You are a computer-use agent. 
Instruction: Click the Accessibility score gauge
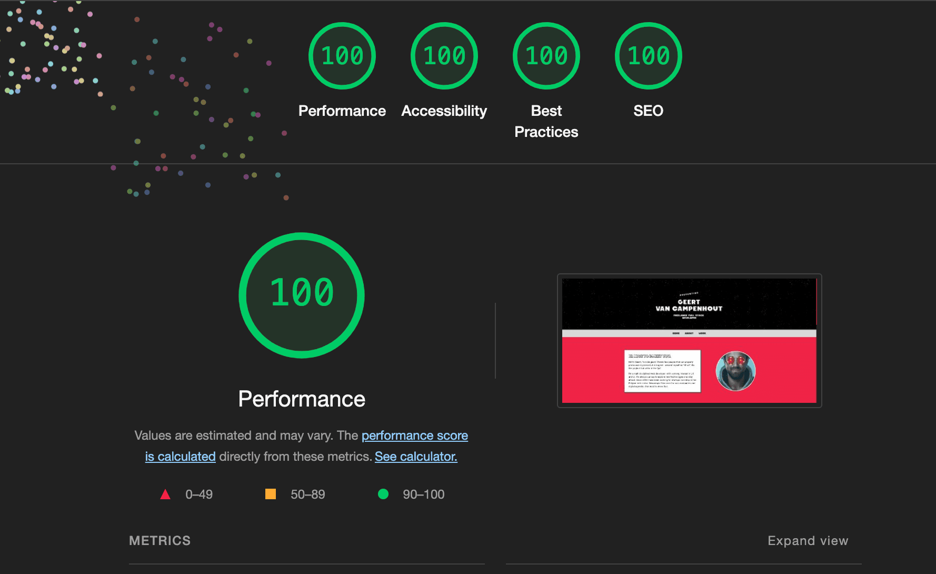pos(444,56)
